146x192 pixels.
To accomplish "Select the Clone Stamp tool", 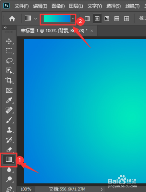I will (9, 130).
